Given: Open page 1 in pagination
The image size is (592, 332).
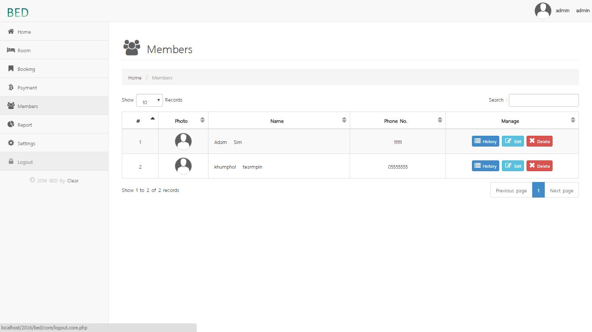Looking at the screenshot, I should [538, 190].
